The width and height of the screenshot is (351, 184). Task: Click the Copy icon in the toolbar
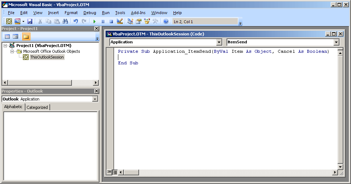point(48,21)
